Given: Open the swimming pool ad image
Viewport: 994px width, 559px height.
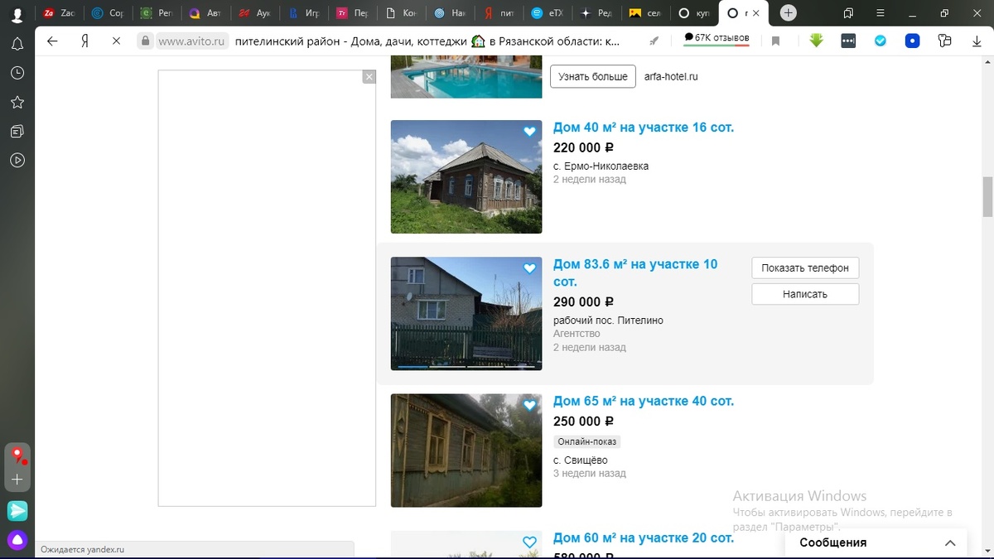Looking at the screenshot, I should coord(466,77).
